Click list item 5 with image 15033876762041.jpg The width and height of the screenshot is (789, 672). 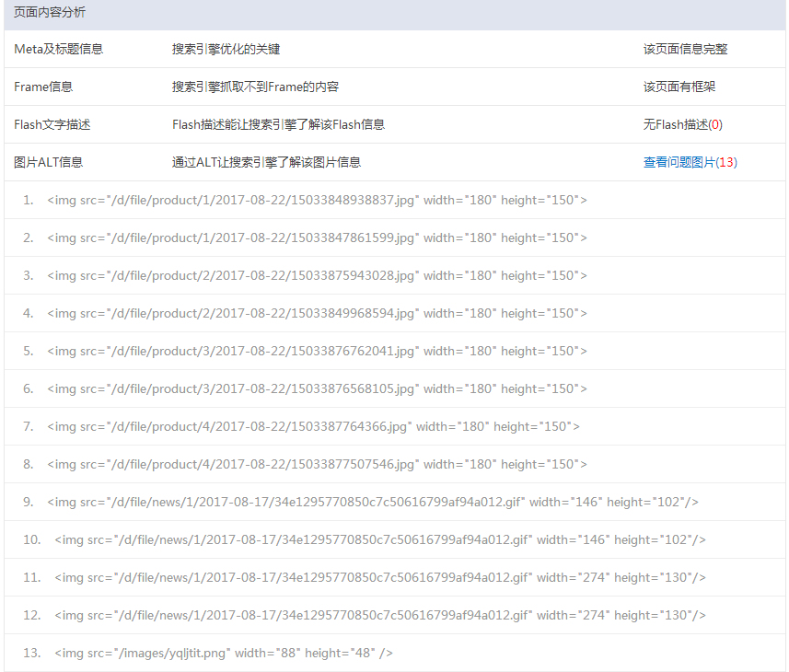pyautogui.click(x=317, y=351)
